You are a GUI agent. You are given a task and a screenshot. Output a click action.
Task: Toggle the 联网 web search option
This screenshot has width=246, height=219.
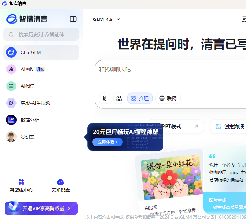[x=168, y=98]
